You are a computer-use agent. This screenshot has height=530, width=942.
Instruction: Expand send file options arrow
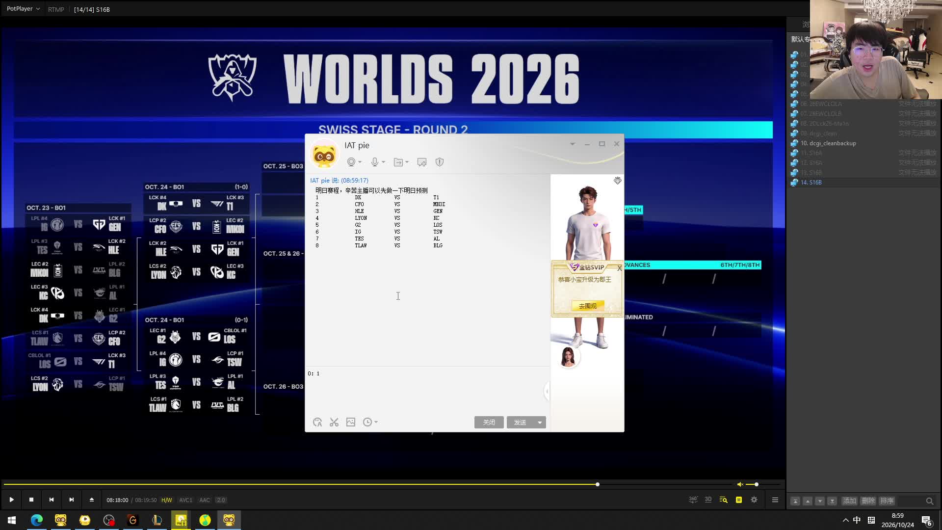(x=407, y=162)
